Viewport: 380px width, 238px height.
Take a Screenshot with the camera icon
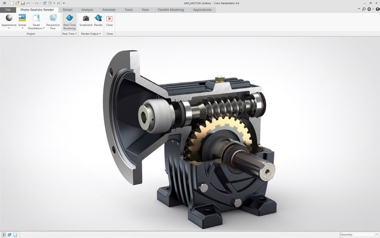coord(86,19)
